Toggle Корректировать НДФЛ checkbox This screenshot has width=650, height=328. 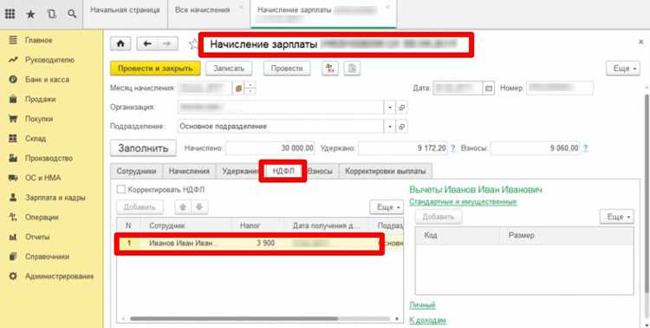coord(120,189)
